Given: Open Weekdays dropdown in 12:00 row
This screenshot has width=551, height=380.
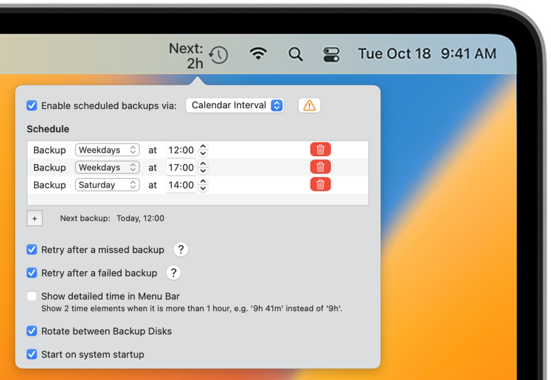Looking at the screenshot, I should (x=107, y=150).
